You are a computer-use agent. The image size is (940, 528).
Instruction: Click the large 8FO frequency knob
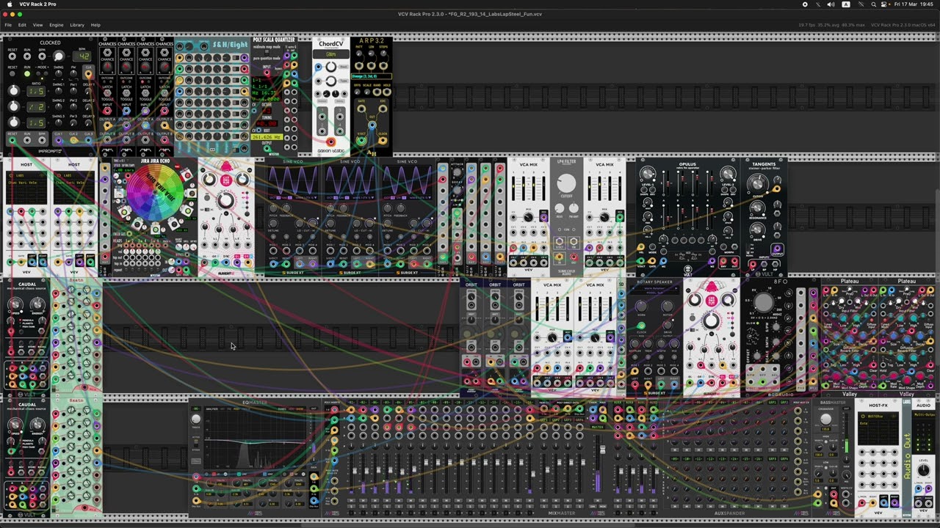(764, 302)
